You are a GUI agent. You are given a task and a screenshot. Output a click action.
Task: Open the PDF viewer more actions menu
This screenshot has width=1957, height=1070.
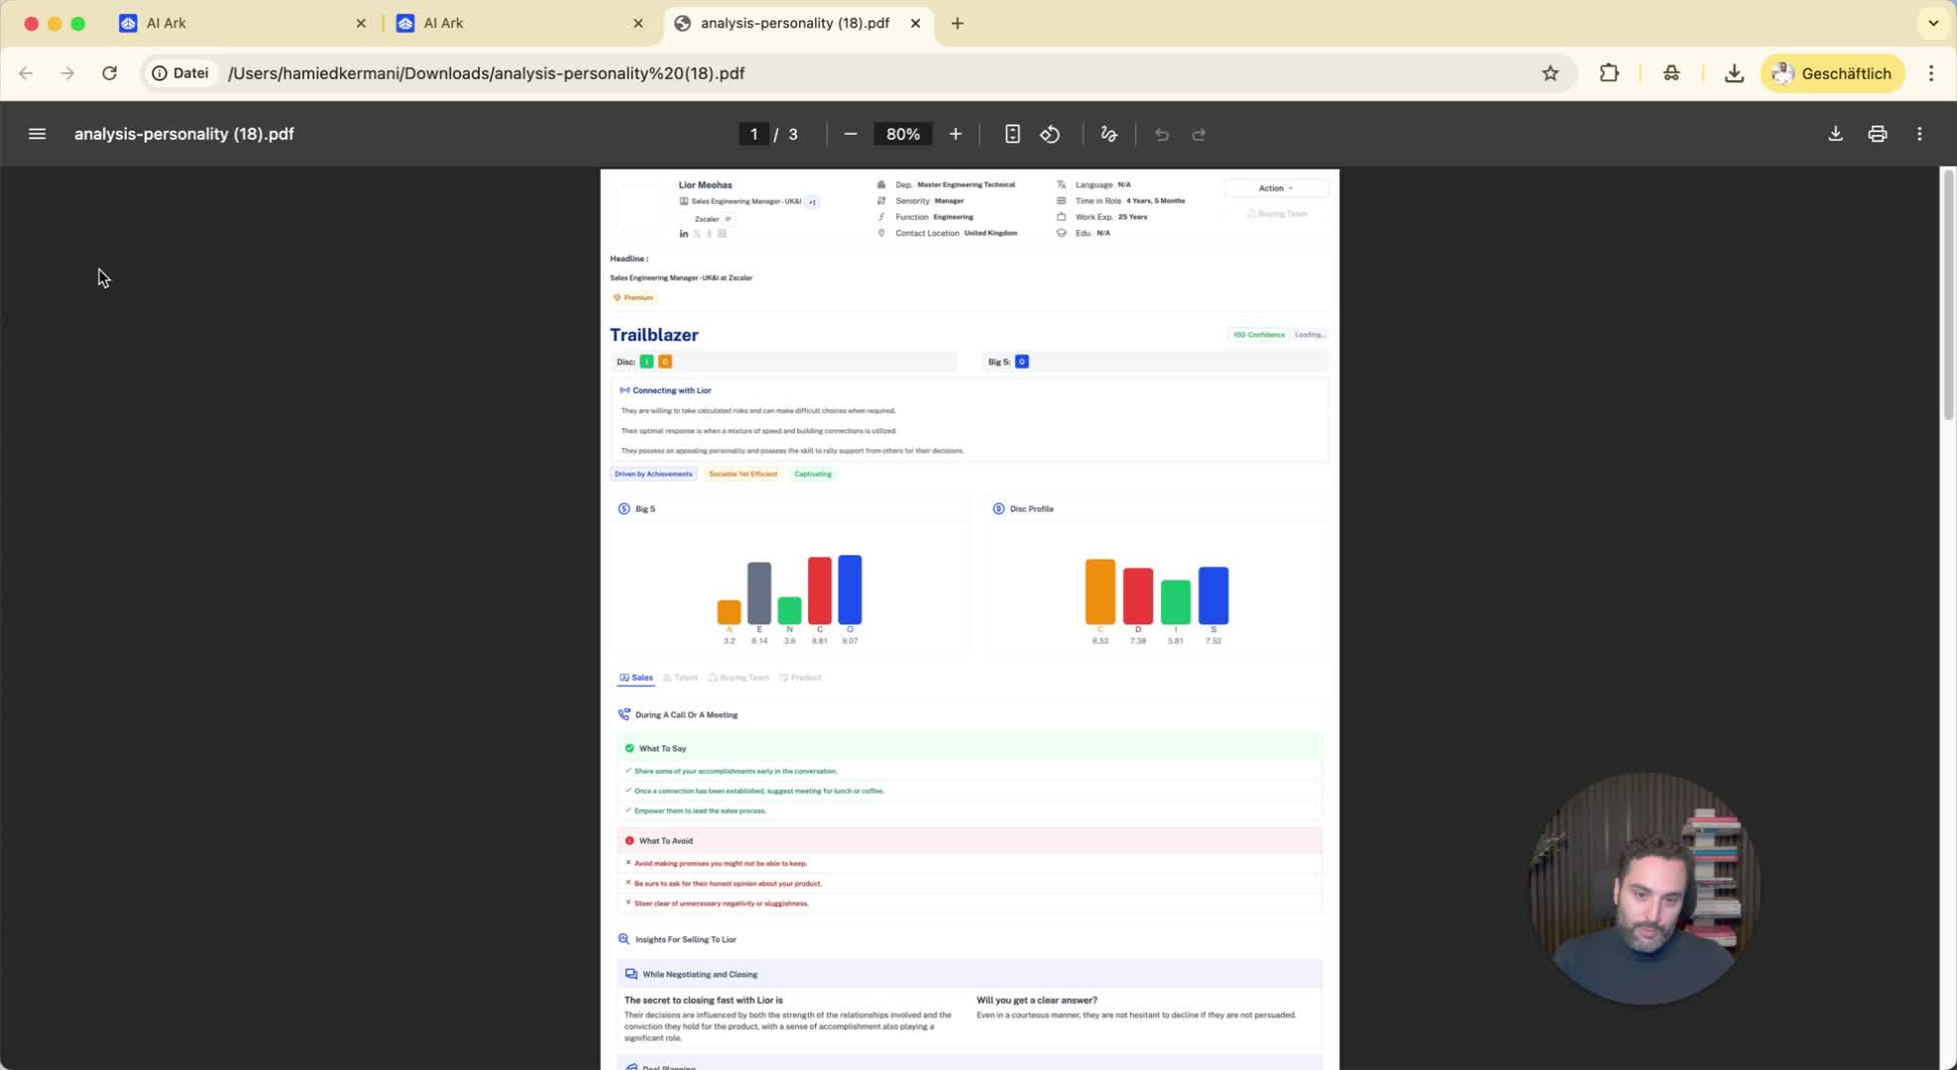pyautogui.click(x=1919, y=134)
